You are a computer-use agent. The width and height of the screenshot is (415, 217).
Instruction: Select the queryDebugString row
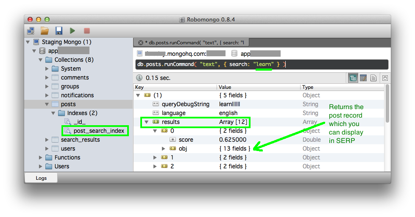pos(259,104)
